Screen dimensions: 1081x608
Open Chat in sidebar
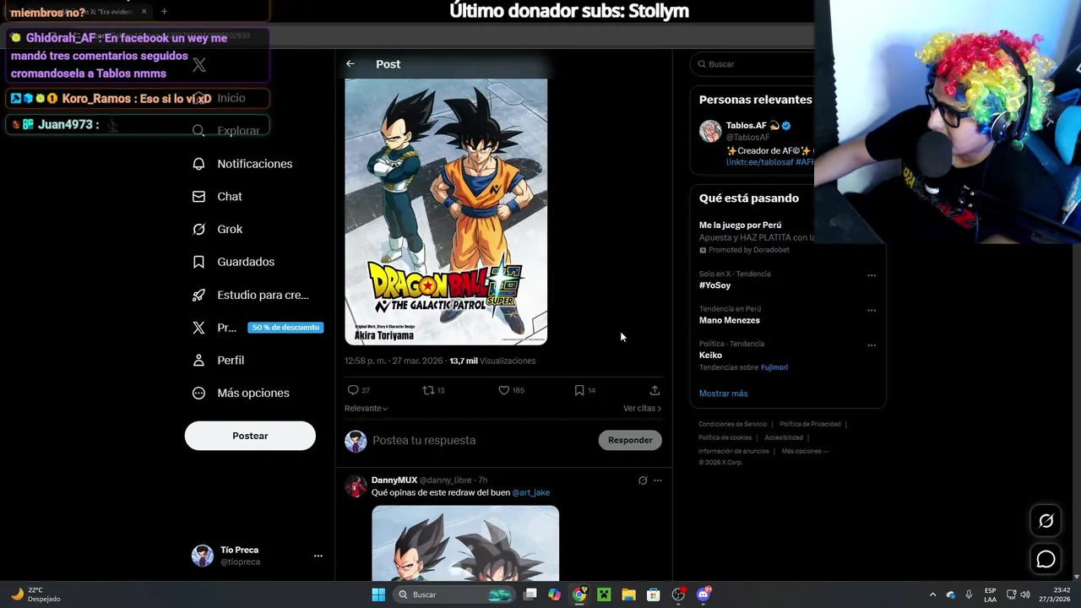[217, 197]
